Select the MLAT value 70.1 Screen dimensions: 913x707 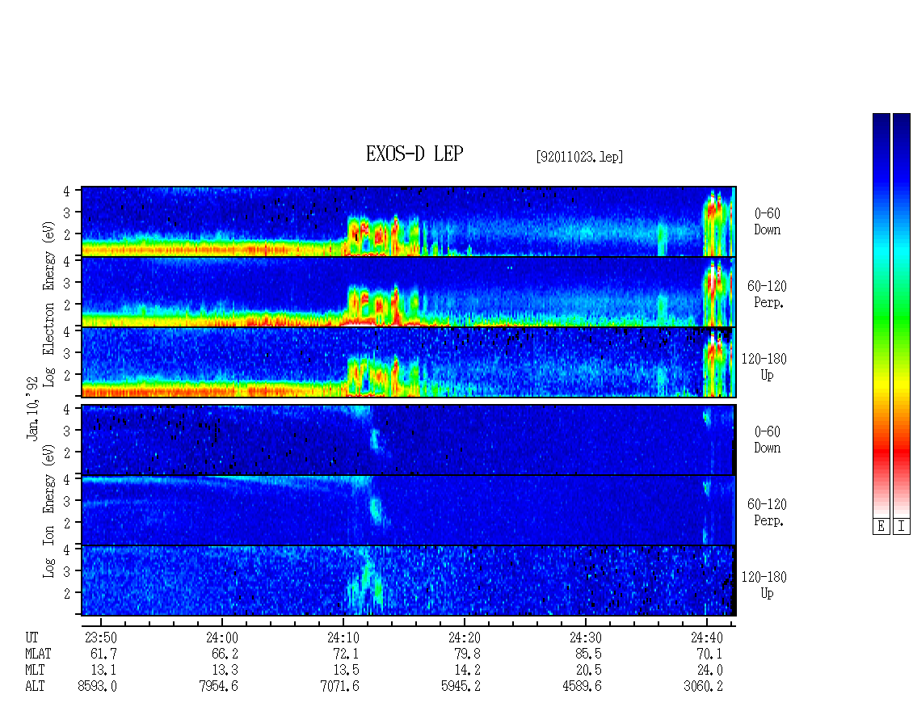709,654
